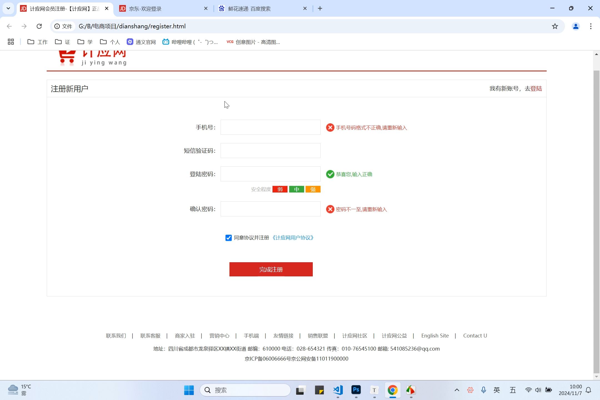Viewport: 600px width, 400px height.
Task: Open the 创意图片 VCG bookmark
Action: point(253,42)
